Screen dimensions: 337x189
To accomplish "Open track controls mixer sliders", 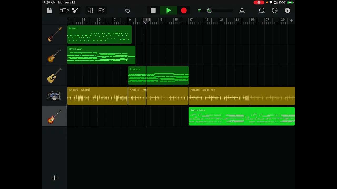I will pos(91,10).
